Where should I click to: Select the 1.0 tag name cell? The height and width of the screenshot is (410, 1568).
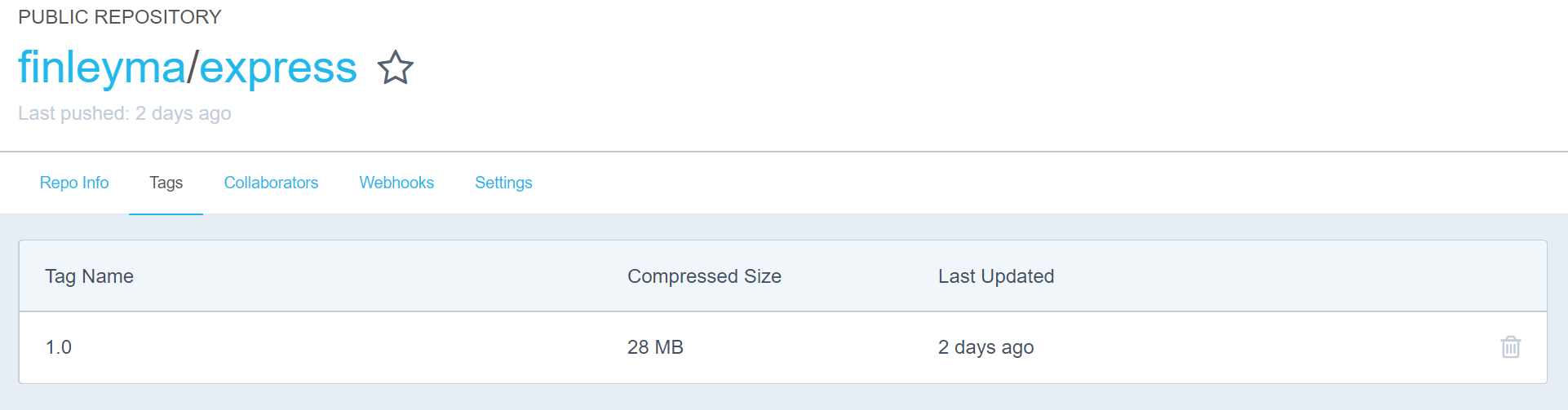(x=59, y=347)
